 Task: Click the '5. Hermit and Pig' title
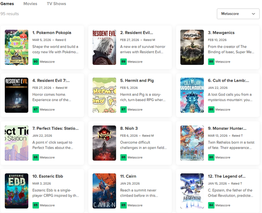click(x=137, y=81)
